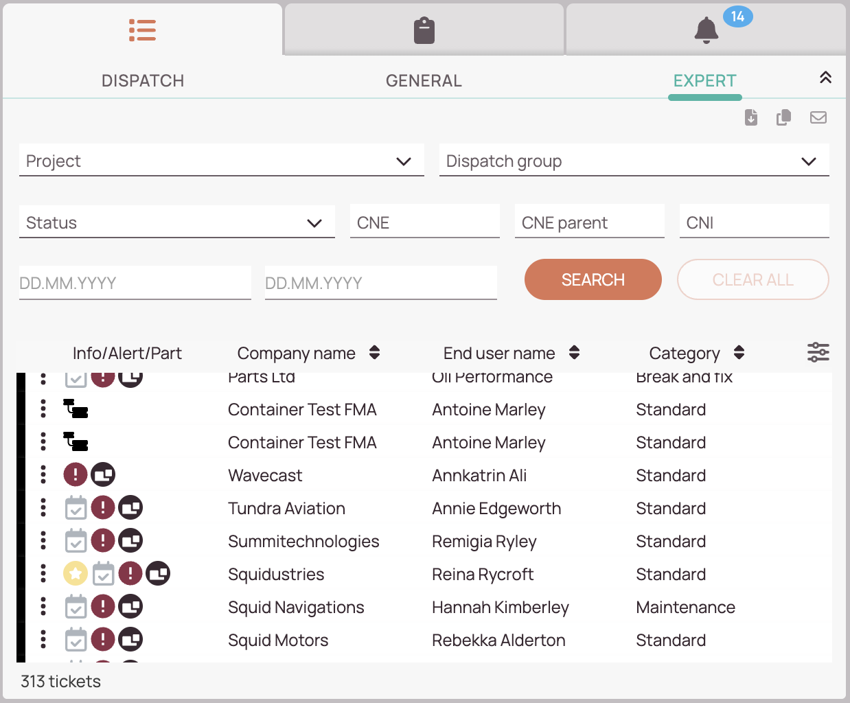The height and width of the screenshot is (703, 850).
Task: Click the part icon on the Tundra Aviation row
Action: tap(130, 507)
